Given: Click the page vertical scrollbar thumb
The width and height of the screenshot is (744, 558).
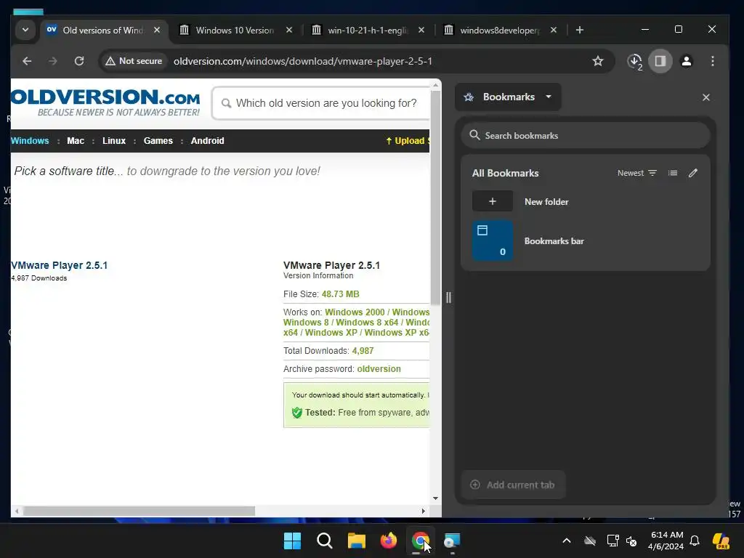Looking at the screenshot, I should (x=435, y=197).
